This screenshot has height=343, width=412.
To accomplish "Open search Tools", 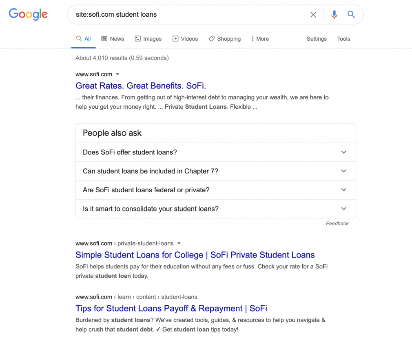I will tap(343, 39).
